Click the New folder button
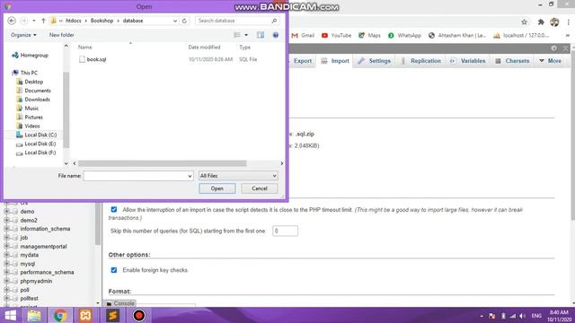This screenshot has height=323, width=575. coord(62,35)
